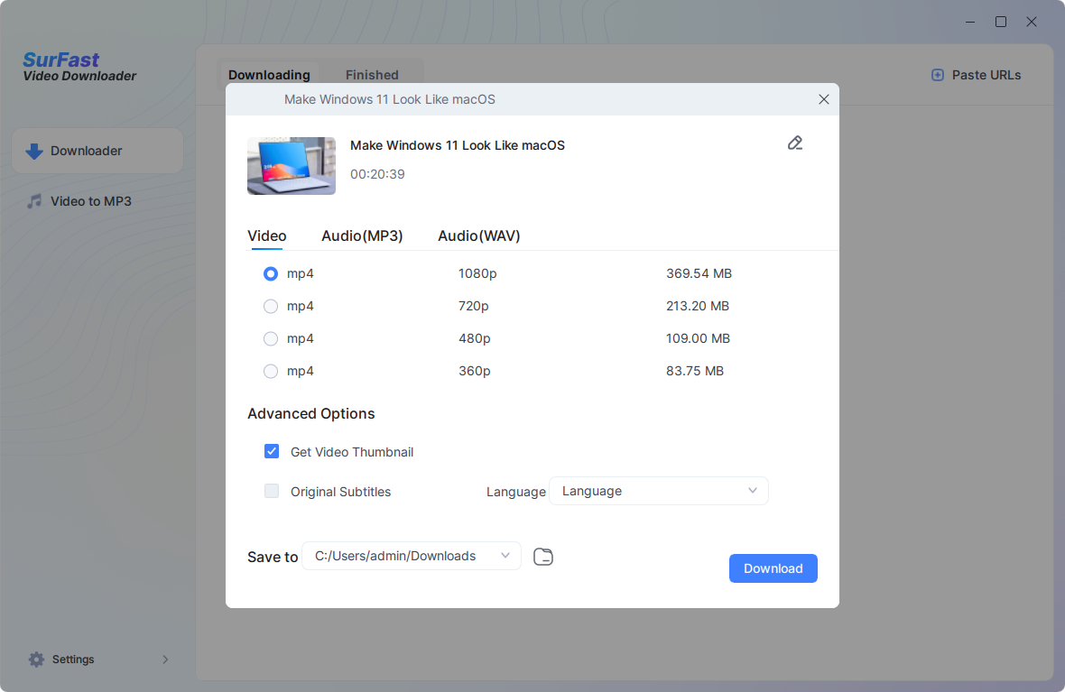Click the 83.75 MB file size
This screenshot has height=692, width=1065.
pyautogui.click(x=695, y=372)
